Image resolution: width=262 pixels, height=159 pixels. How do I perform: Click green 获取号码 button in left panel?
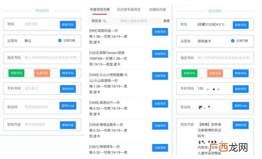pyautogui.click(x=16, y=73)
